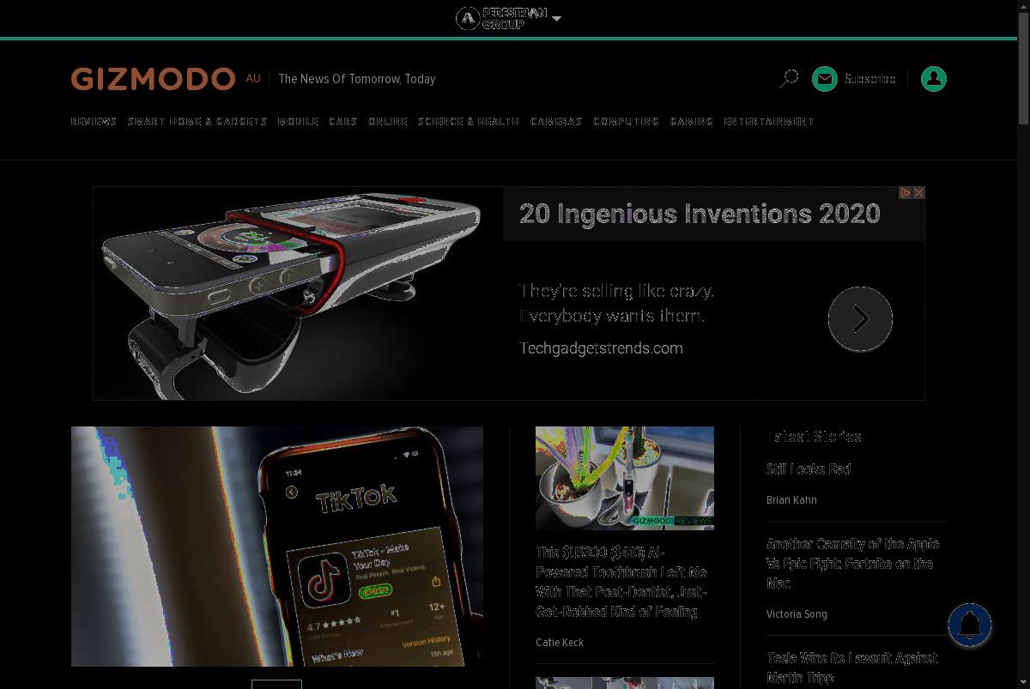Open the Still Looks Rad story
Screen dimensions: 1030x689
[x=809, y=469]
